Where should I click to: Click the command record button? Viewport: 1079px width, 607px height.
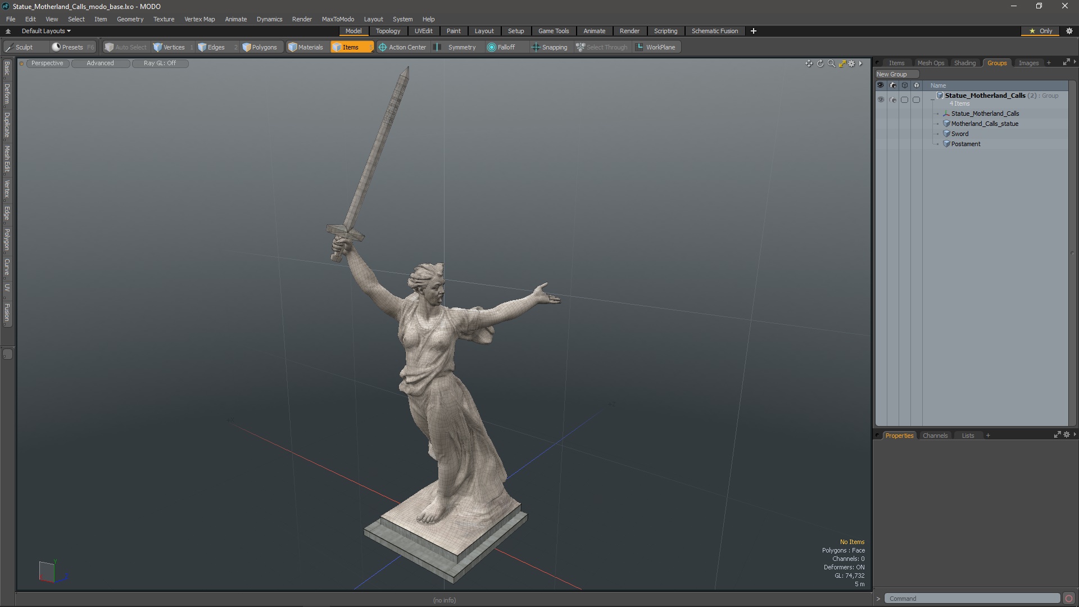(1069, 599)
